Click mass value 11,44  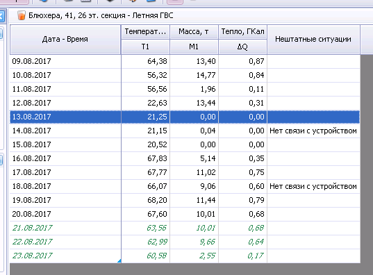[206, 200]
